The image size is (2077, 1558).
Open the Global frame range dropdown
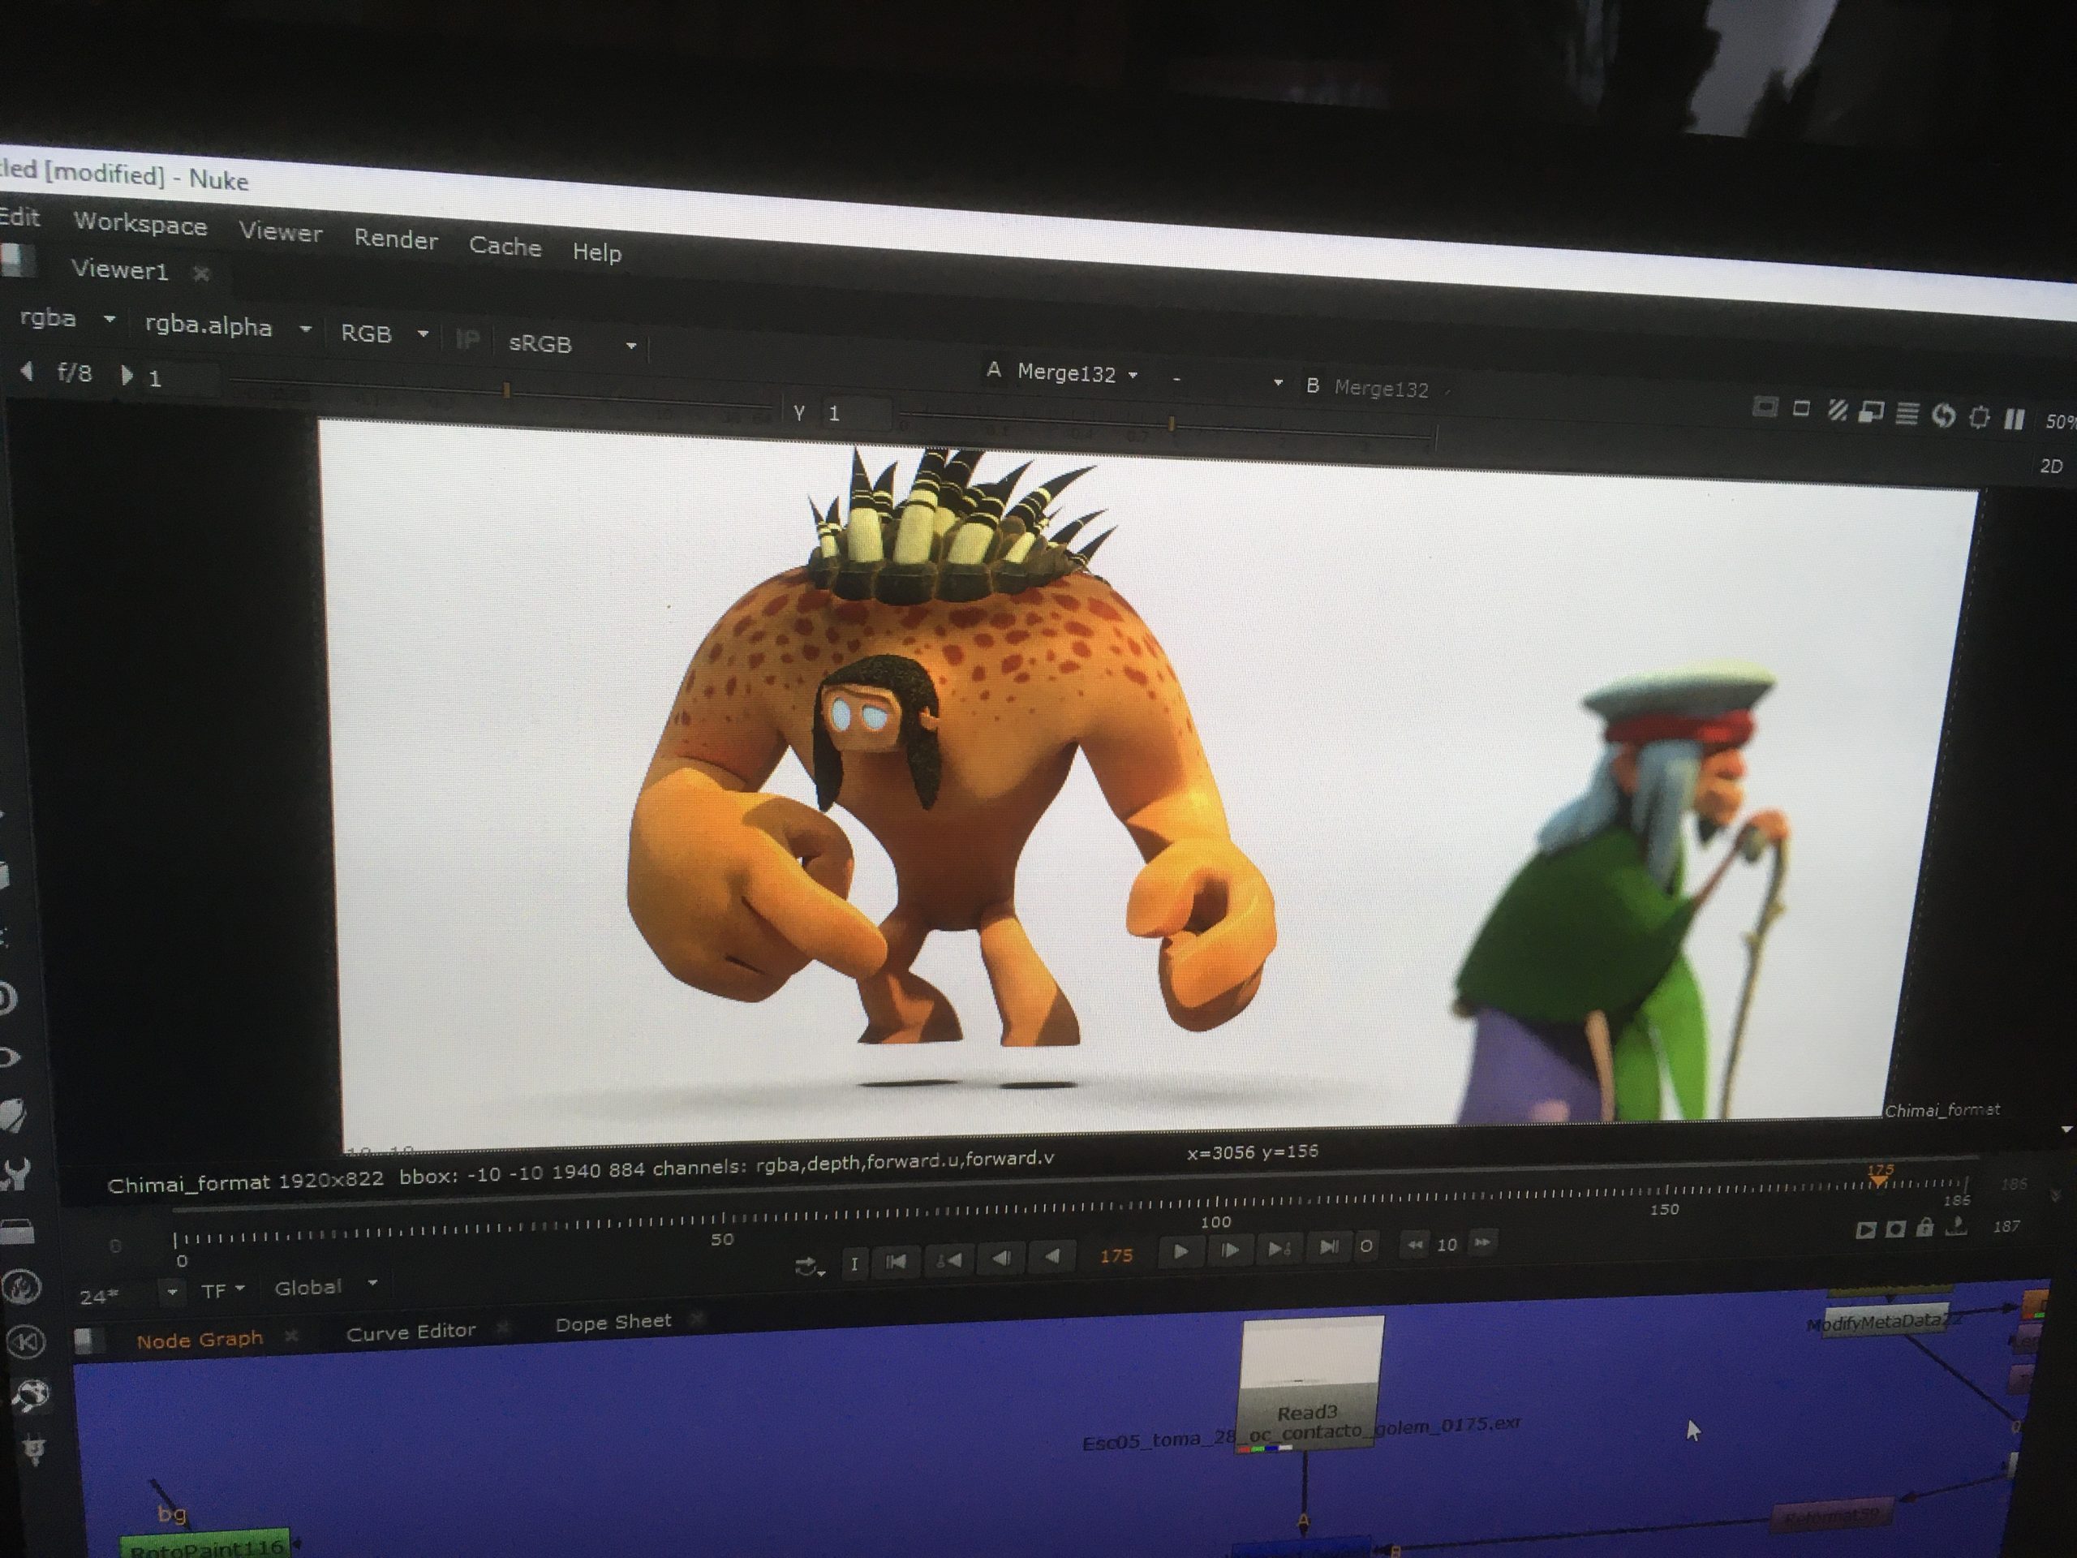pyautogui.click(x=326, y=1287)
